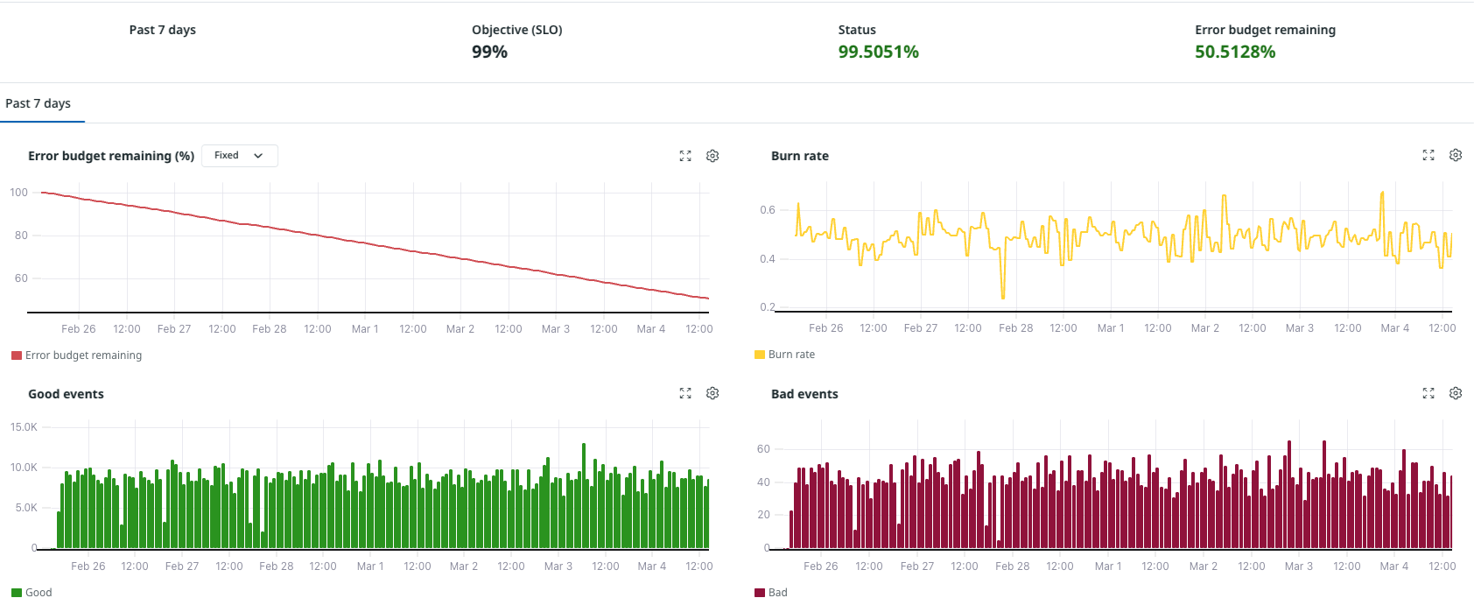The width and height of the screenshot is (1474, 612).
Task: Click the Burn rate chart title
Action: pos(799,156)
